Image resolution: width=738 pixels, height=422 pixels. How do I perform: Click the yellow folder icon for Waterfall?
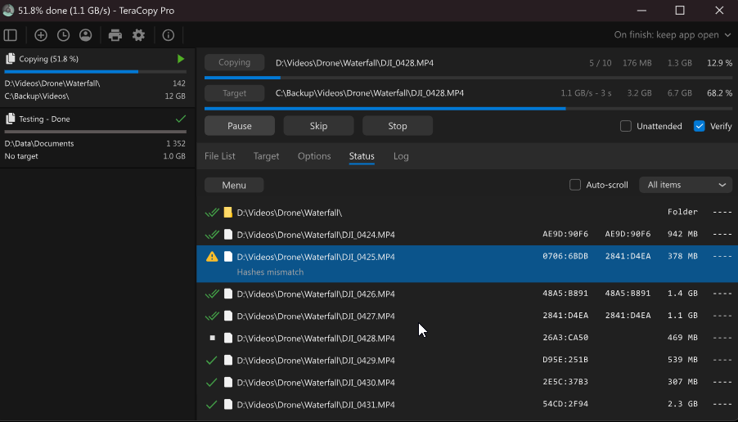click(x=227, y=213)
